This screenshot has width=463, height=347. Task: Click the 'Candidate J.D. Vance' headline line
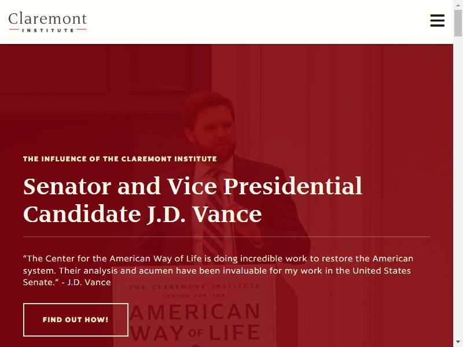[x=142, y=214]
